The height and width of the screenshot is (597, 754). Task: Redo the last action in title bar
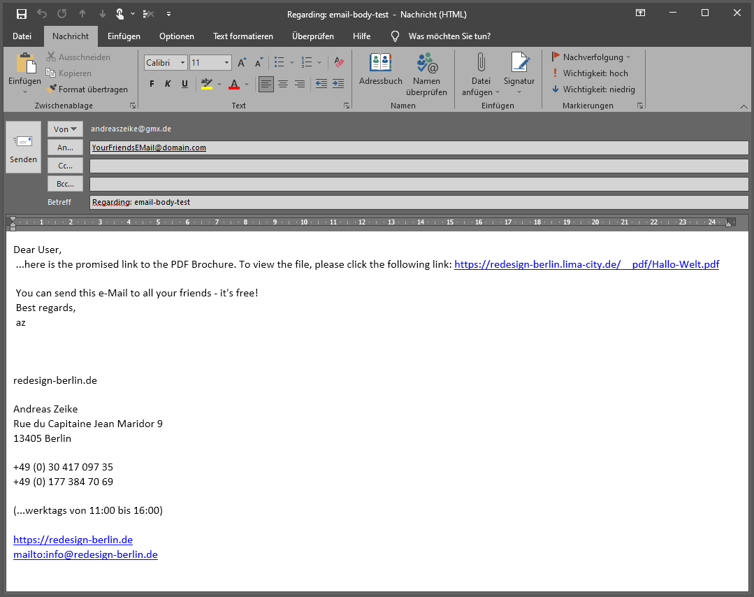click(x=62, y=14)
